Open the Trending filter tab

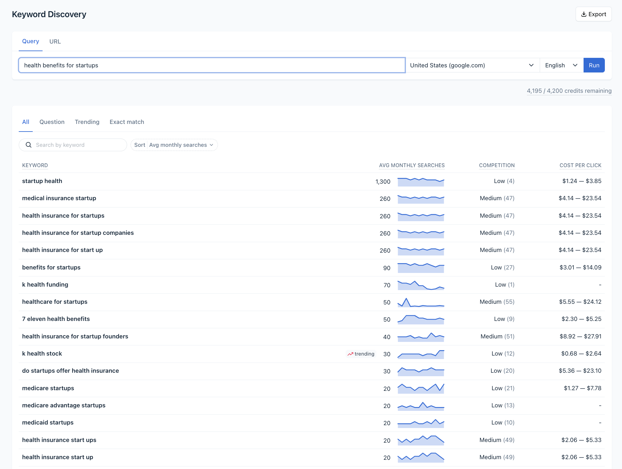(x=87, y=122)
